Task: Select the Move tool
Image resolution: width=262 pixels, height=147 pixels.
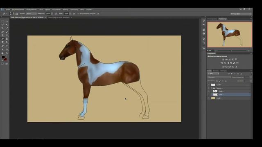Action: 7,21
